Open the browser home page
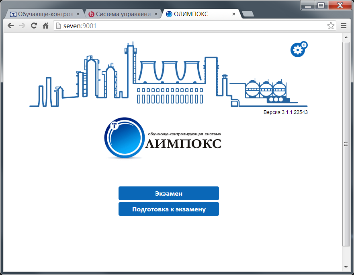This screenshot has height=275, width=354. (45, 26)
